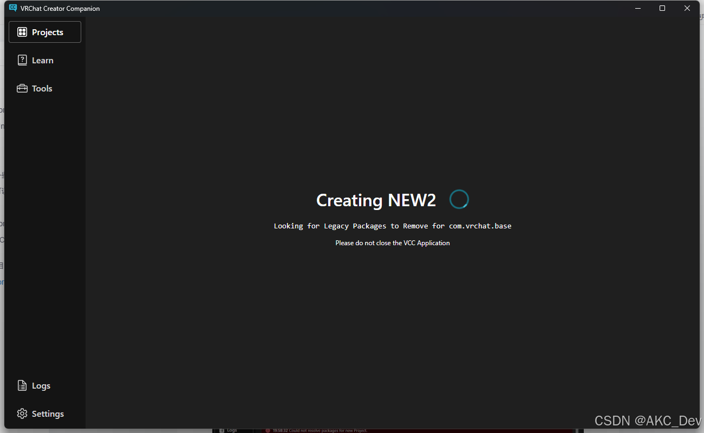This screenshot has width=704, height=433.
Task: Minimize the VCC window
Action: click(x=637, y=8)
